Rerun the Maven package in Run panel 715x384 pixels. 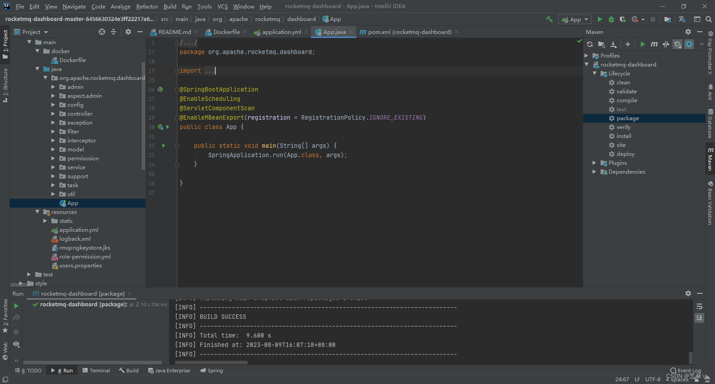coord(16,306)
